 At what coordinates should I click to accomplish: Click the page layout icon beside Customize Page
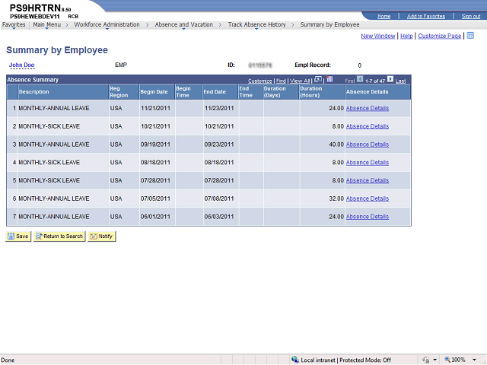coord(470,36)
